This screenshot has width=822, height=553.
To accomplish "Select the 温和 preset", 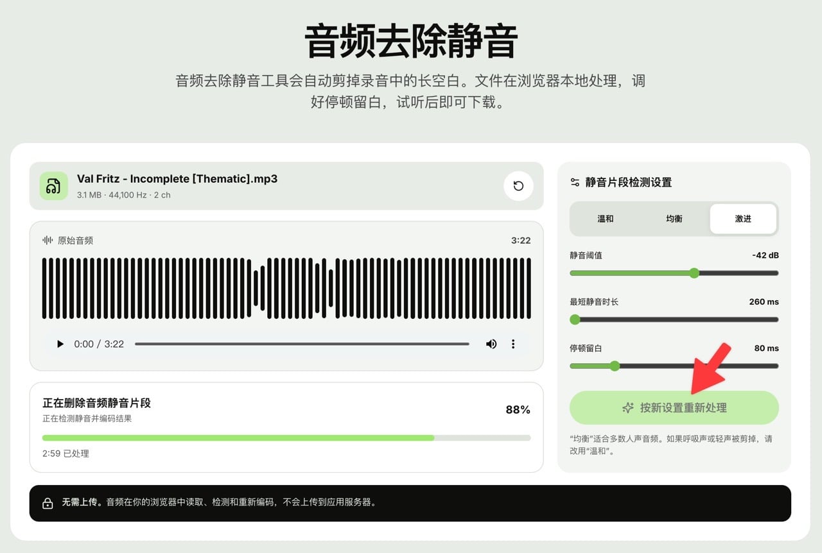I will click(x=606, y=219).
